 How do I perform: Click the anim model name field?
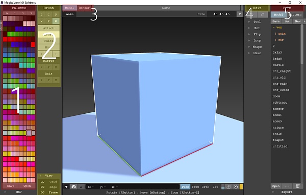pos(70,14)
